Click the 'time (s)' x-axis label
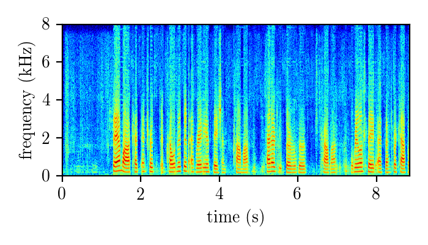Viewport: 428px width, 245px height. coord(235,218)
